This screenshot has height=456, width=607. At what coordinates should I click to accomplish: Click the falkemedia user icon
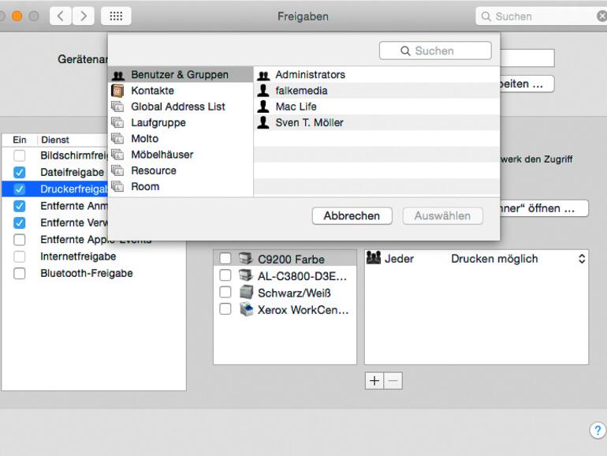[x=263, y=91]
